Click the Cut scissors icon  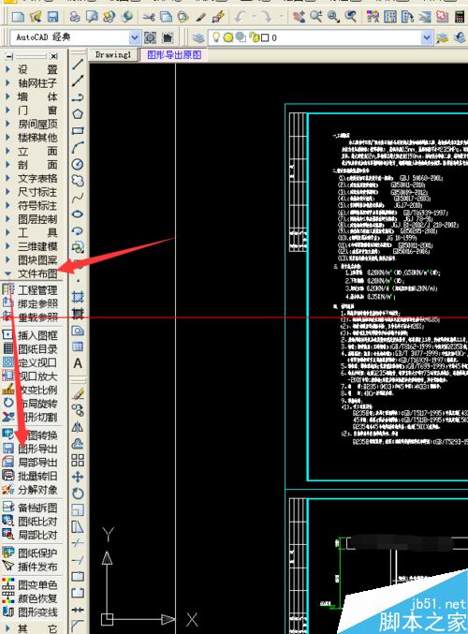pos(149,17)
